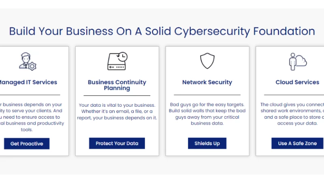This screenshot has width=324, height=194.
Task: Click the Cloud Services person-and-cloud icon
Action: pyautogui.click(x=297, y=61)
